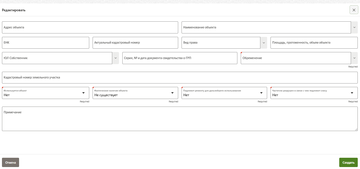Click the Вид права chevron icon

264,43
